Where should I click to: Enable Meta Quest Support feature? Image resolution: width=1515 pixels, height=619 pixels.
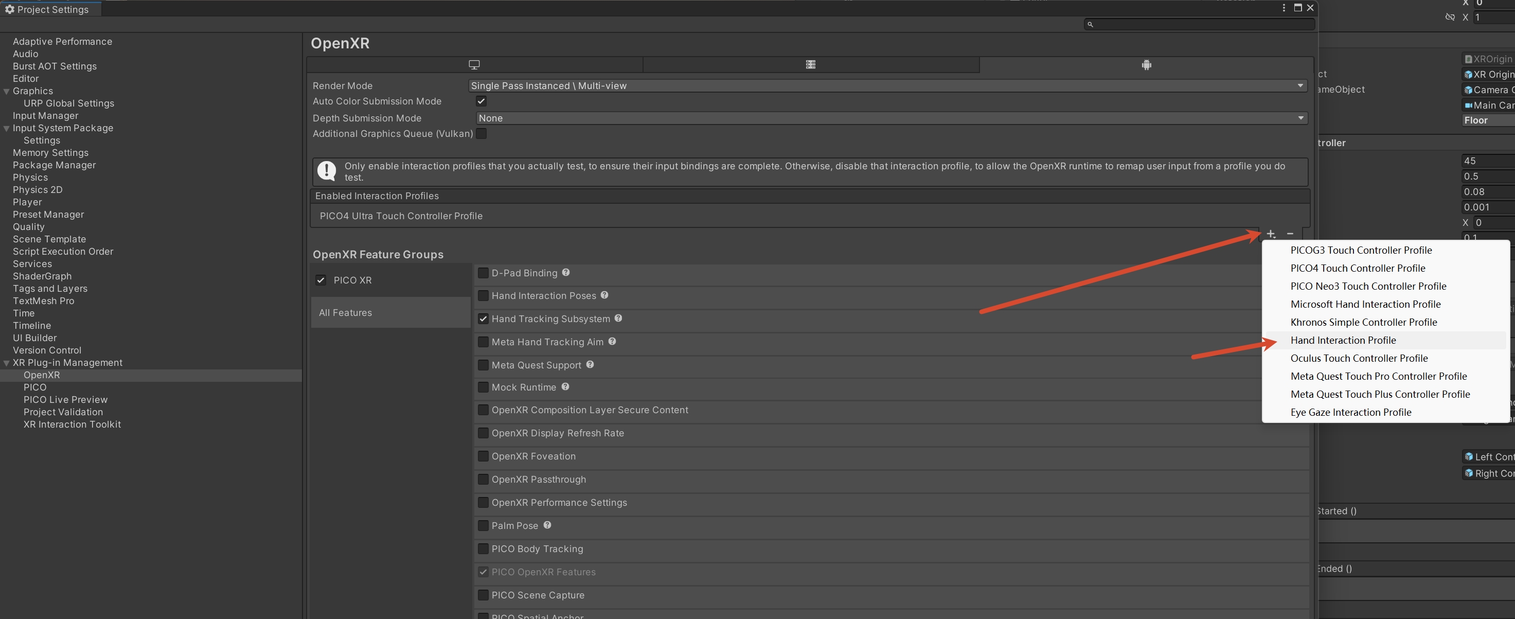click(483, 365)
